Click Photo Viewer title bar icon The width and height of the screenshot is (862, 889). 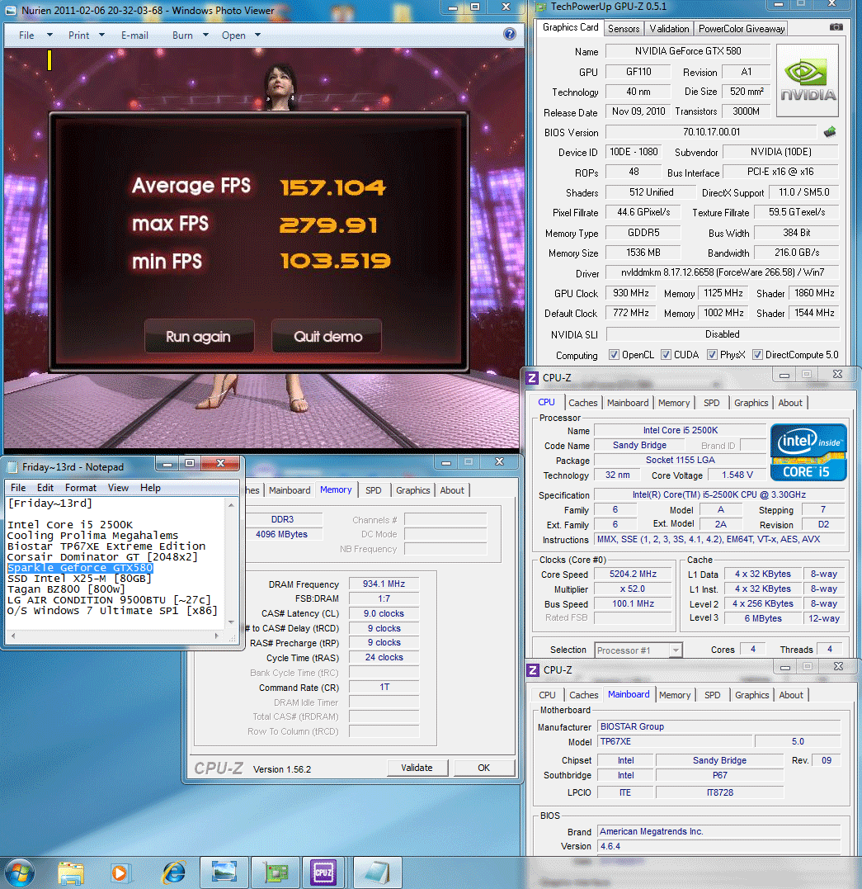[12, 10]
